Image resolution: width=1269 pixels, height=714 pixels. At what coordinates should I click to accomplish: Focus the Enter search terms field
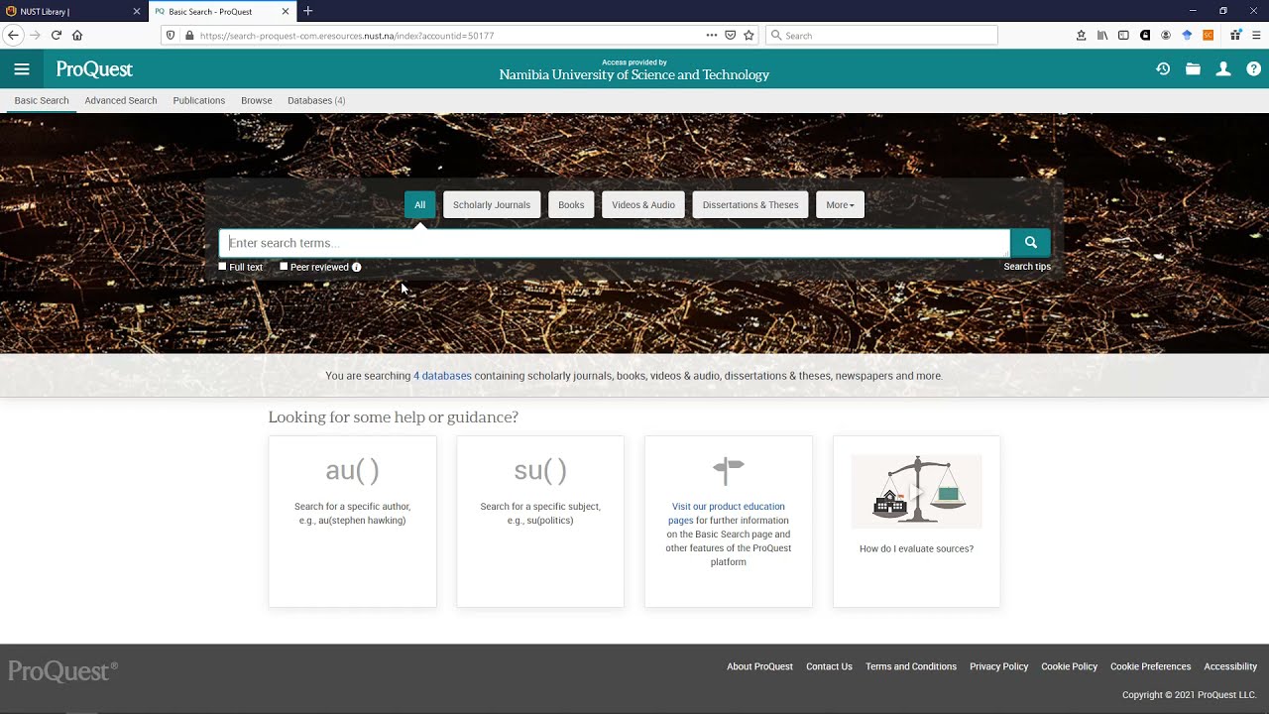(x=615, y=243)
